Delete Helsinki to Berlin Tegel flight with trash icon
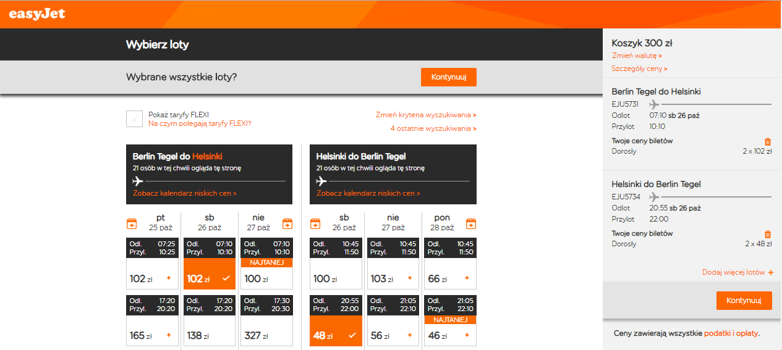This screenshot has width=782, height=350. tap(768, 234)
